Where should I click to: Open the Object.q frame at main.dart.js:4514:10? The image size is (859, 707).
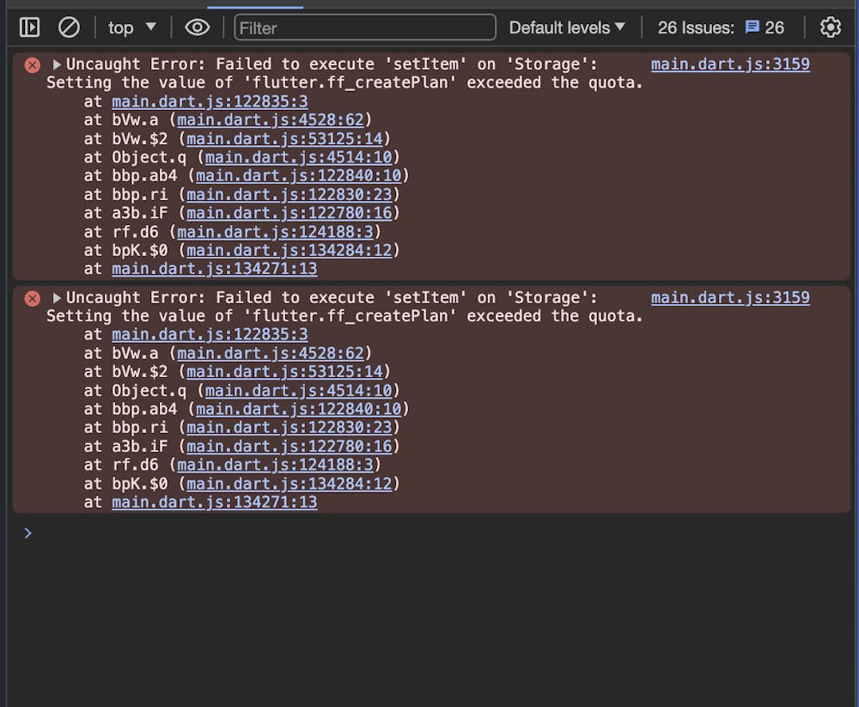298,157
